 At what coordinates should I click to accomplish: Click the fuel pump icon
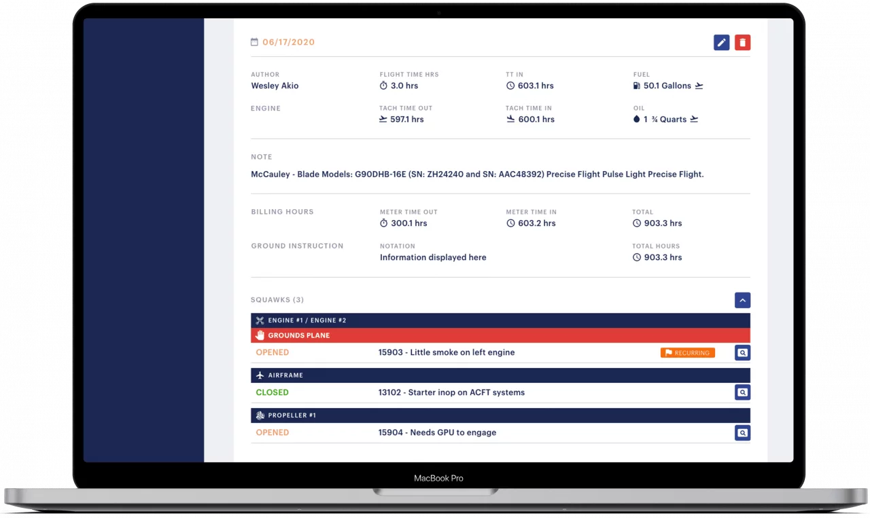click(x=636, y=86)
